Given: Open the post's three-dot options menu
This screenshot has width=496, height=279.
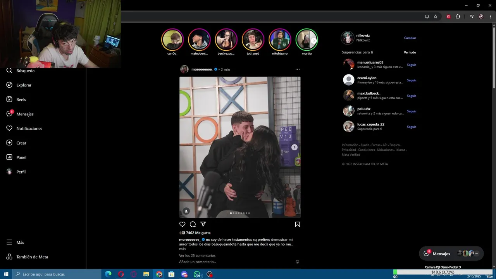Looking at the screenshot, I should (x=298, y=69).
